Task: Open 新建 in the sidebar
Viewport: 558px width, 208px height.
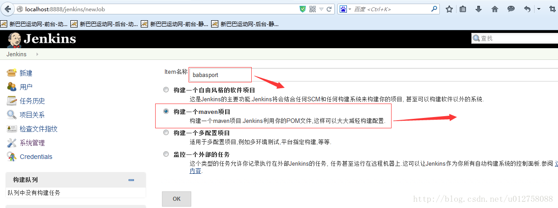Action: (x=26, y=73)
